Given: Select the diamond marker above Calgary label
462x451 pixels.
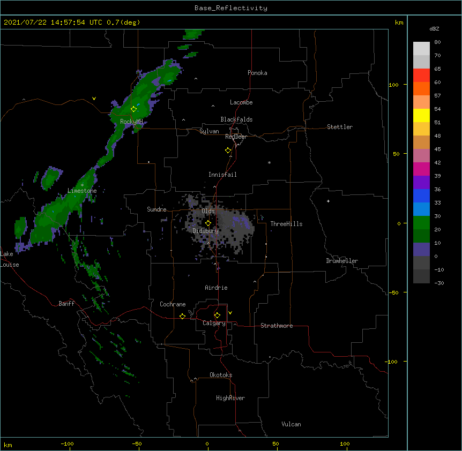Looking at the screenshot, I should pyautogui.click(x=217, y=315).
